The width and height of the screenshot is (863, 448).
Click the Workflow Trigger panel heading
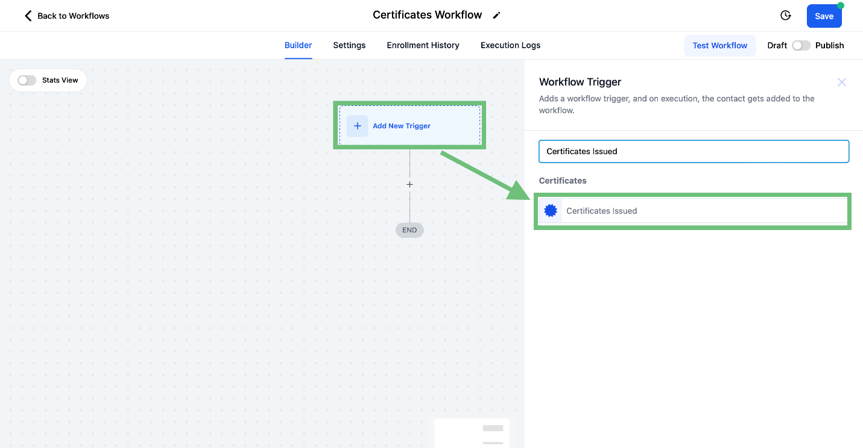point(580,82)
